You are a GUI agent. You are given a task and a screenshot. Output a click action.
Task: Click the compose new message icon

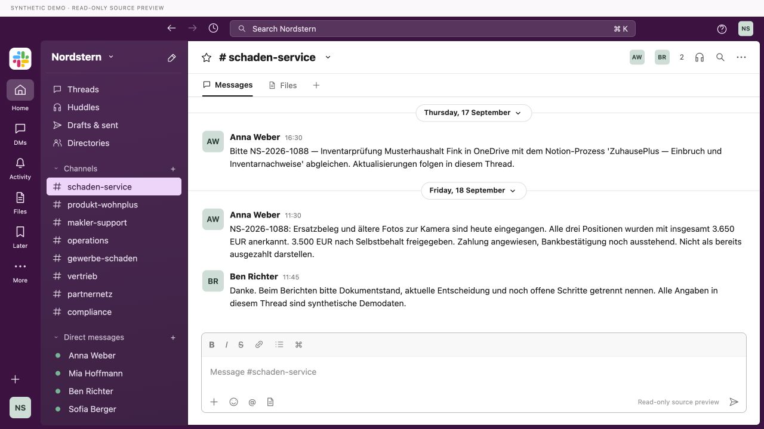(x=172, y=57)
